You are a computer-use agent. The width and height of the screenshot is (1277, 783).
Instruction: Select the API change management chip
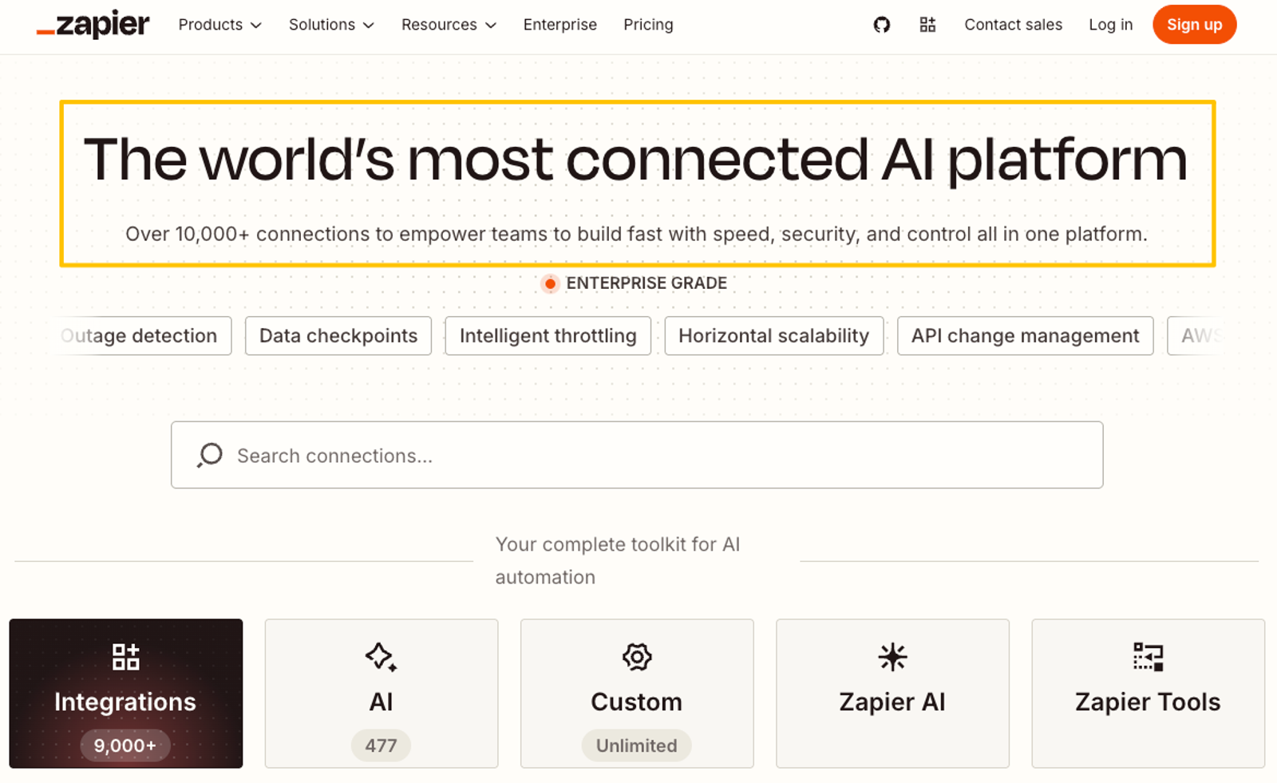[x=1025, y=336]
